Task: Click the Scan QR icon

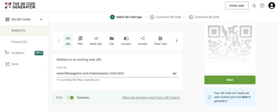Action: (x=7, y=64)
